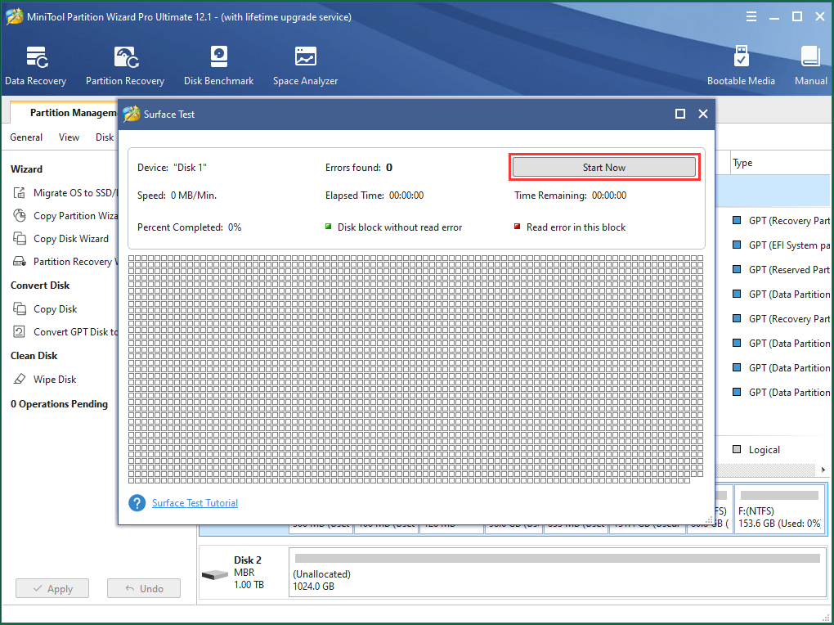Click the Copy Disk Wizard icon

tap(20, 239)
